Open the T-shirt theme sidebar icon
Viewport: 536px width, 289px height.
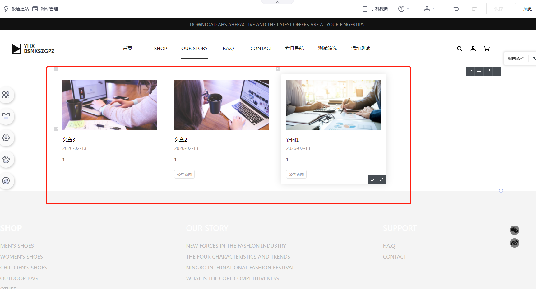(x=6, y=116)
